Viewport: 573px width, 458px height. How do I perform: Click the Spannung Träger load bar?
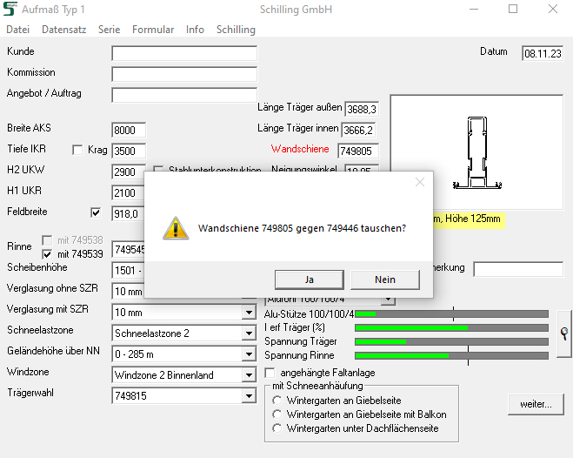point(451,341)
